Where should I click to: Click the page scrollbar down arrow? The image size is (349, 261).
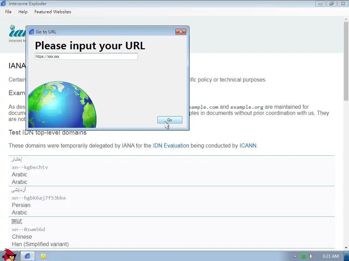pos(346,248)
